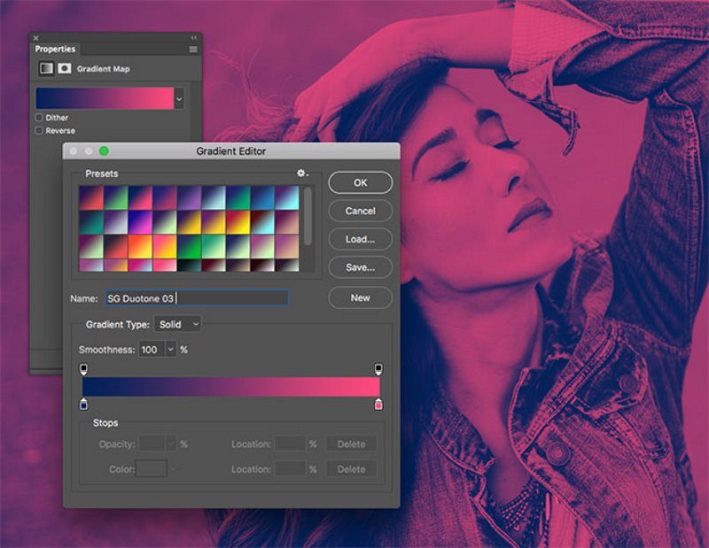709x548 pixels.
Task: Select the layer mask icon beside Gradient Map
Action: point(66,67)
